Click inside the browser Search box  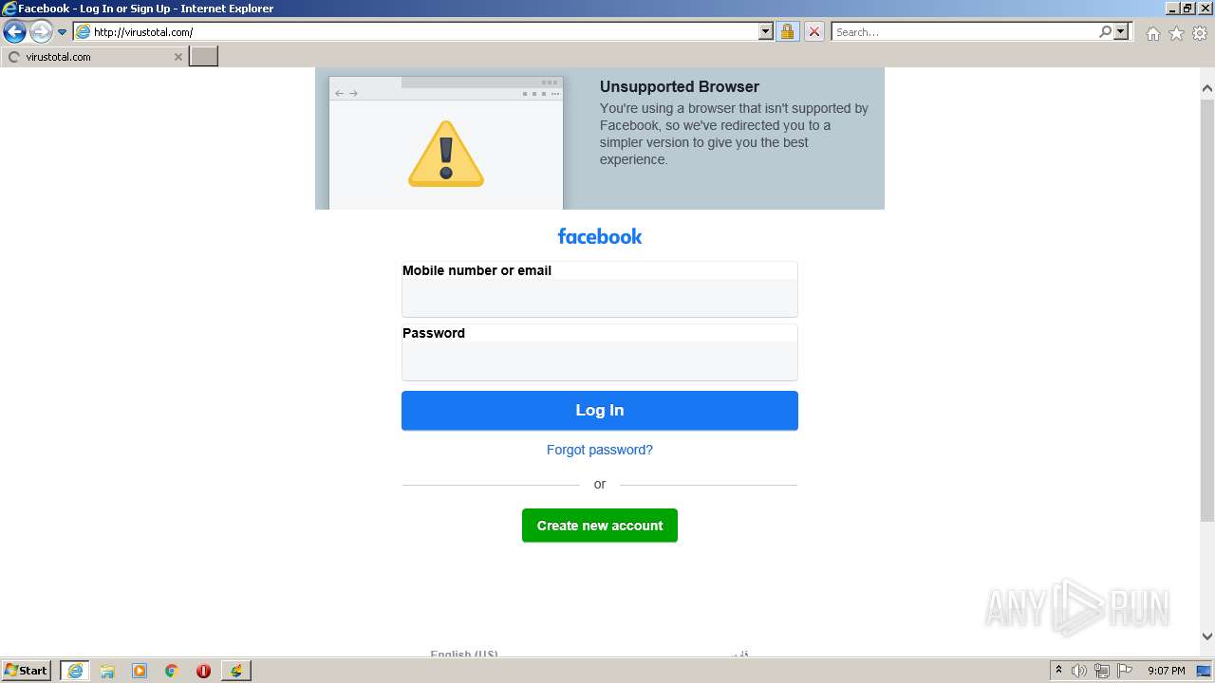pos(963,32)
